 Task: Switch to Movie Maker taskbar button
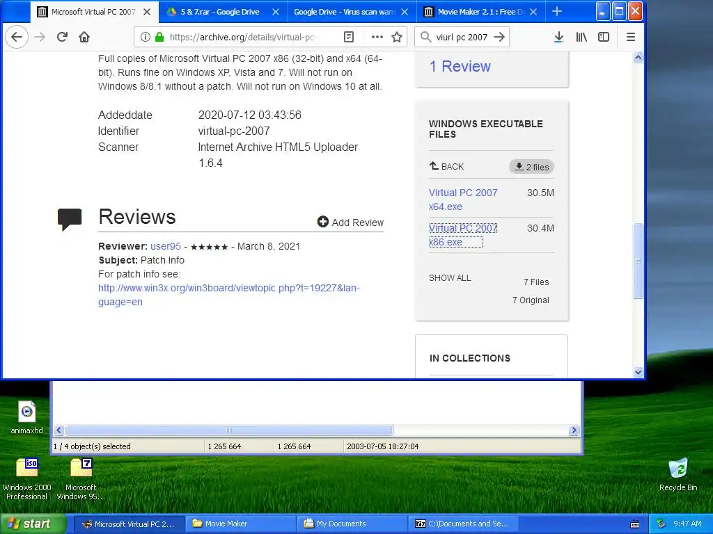[240, 524]
